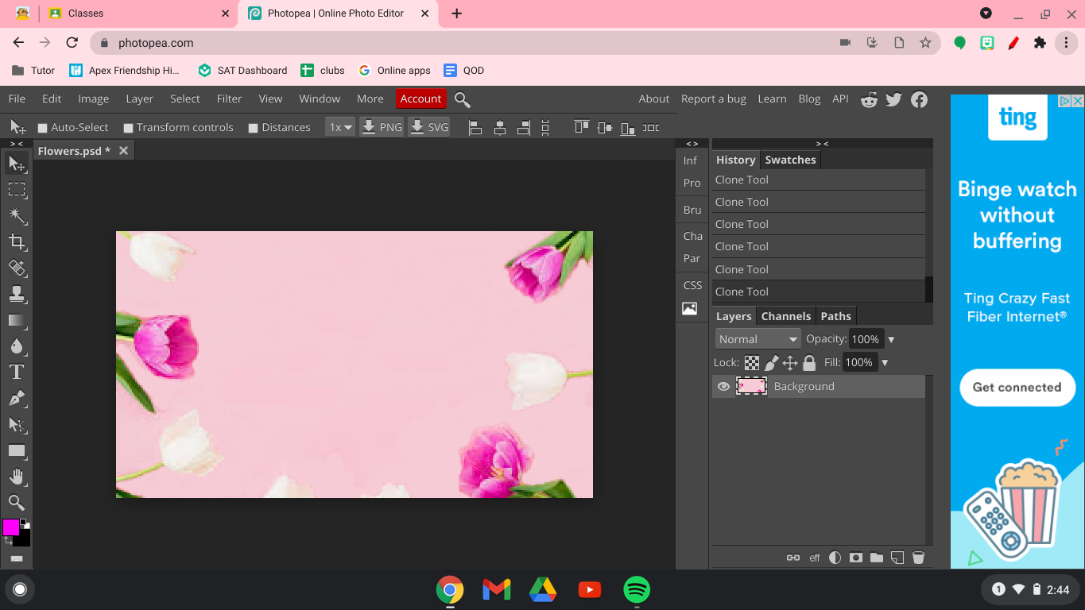1085x610 pixels.
Task: Switch to the Channels tab
Action: [x=785, y=316]
